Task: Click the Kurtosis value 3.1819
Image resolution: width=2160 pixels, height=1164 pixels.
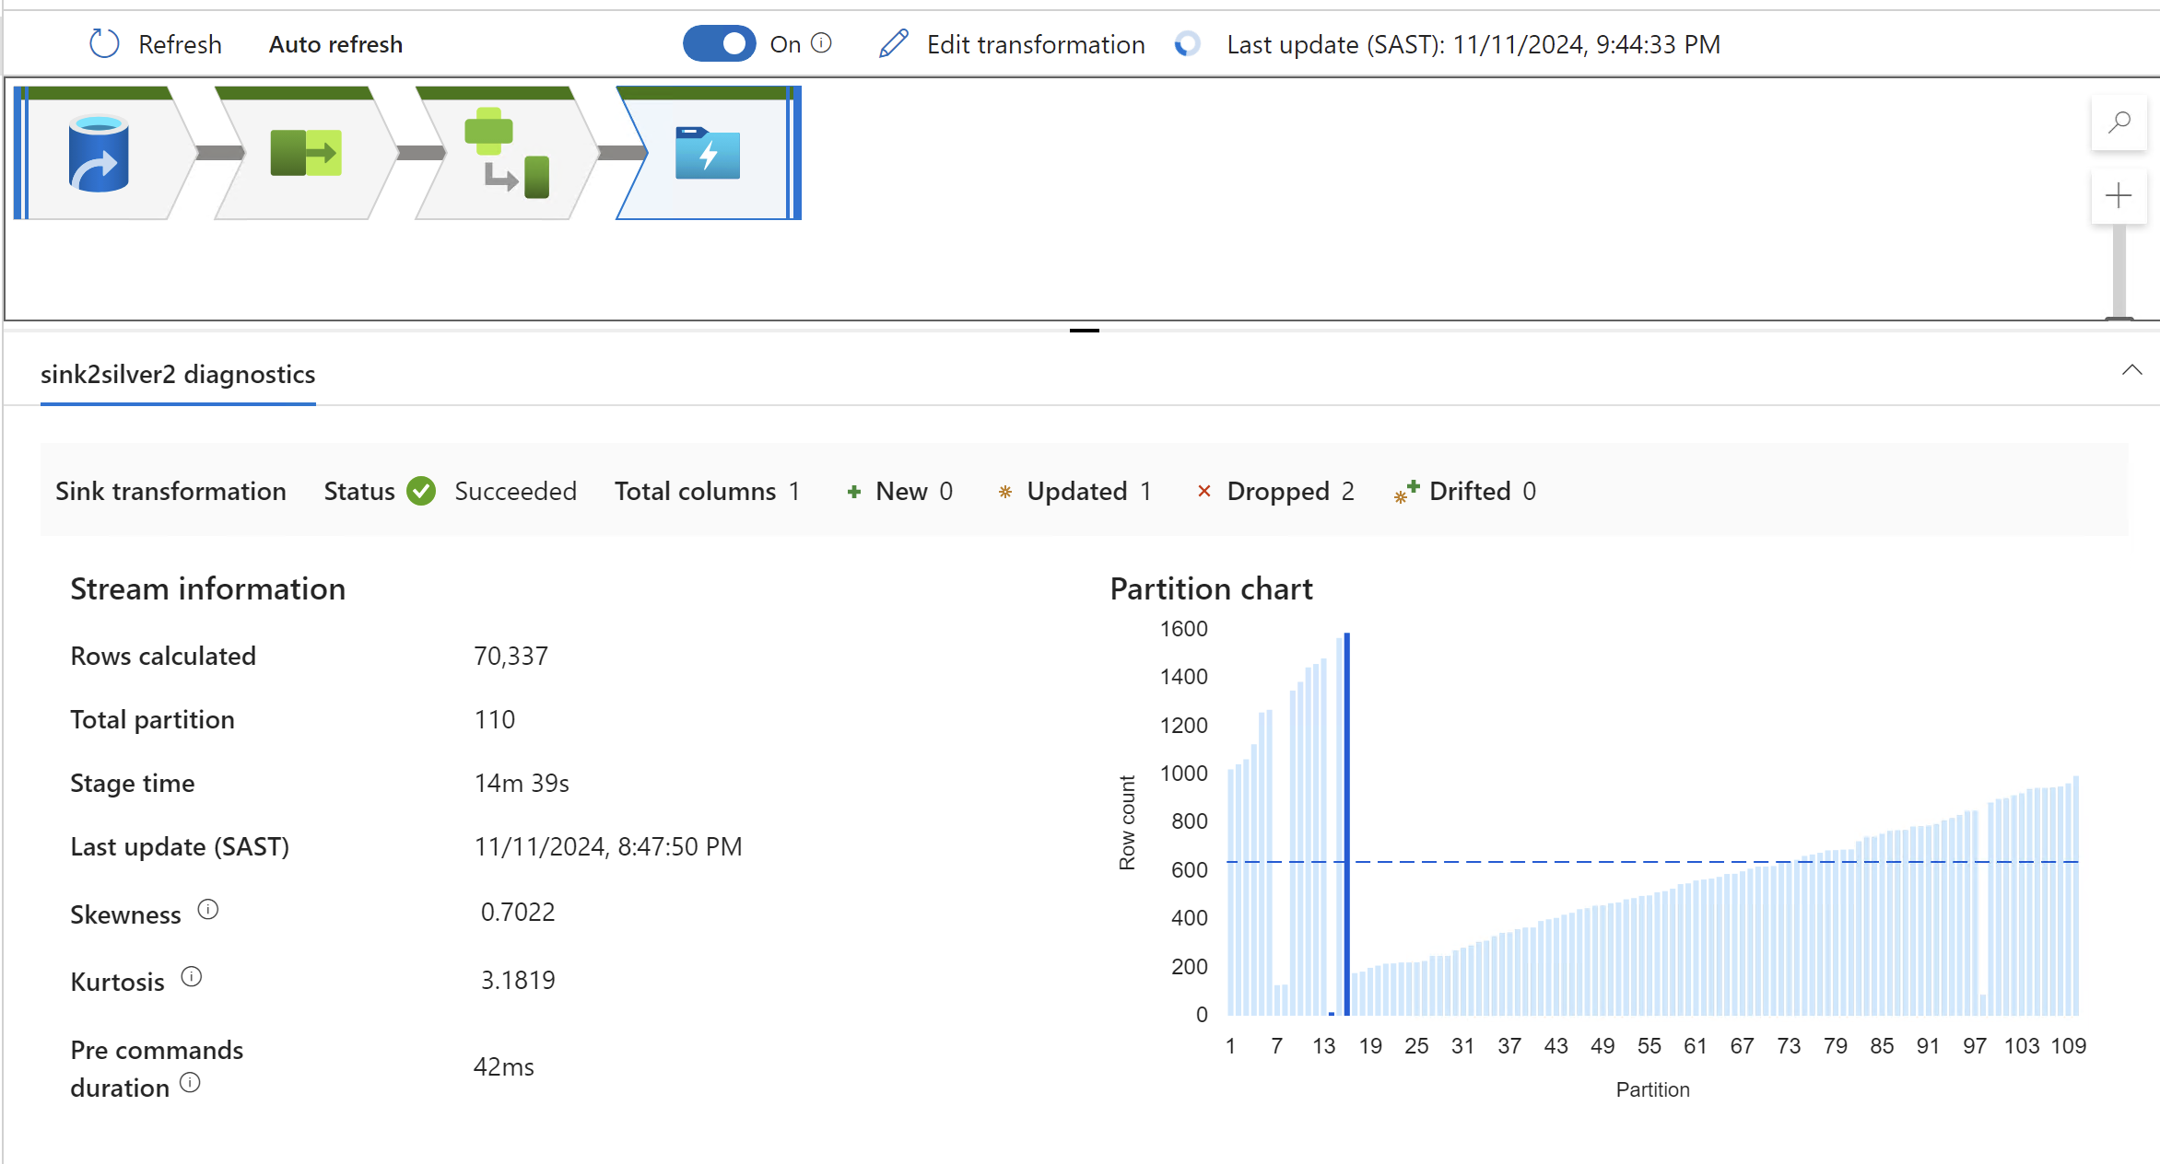Action: (518, 980)
